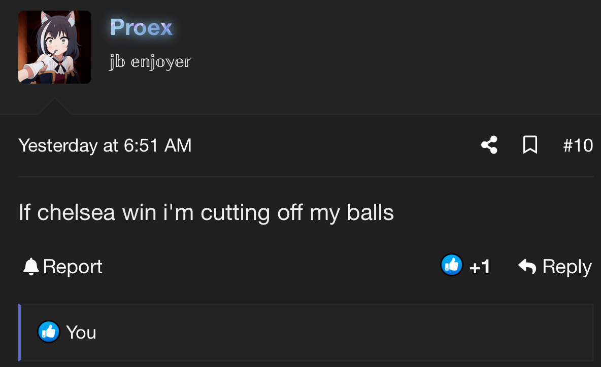This screenshot has height=367, width=601.
Task: Click the jb enjoyer user title
Action: pos(150,61)
